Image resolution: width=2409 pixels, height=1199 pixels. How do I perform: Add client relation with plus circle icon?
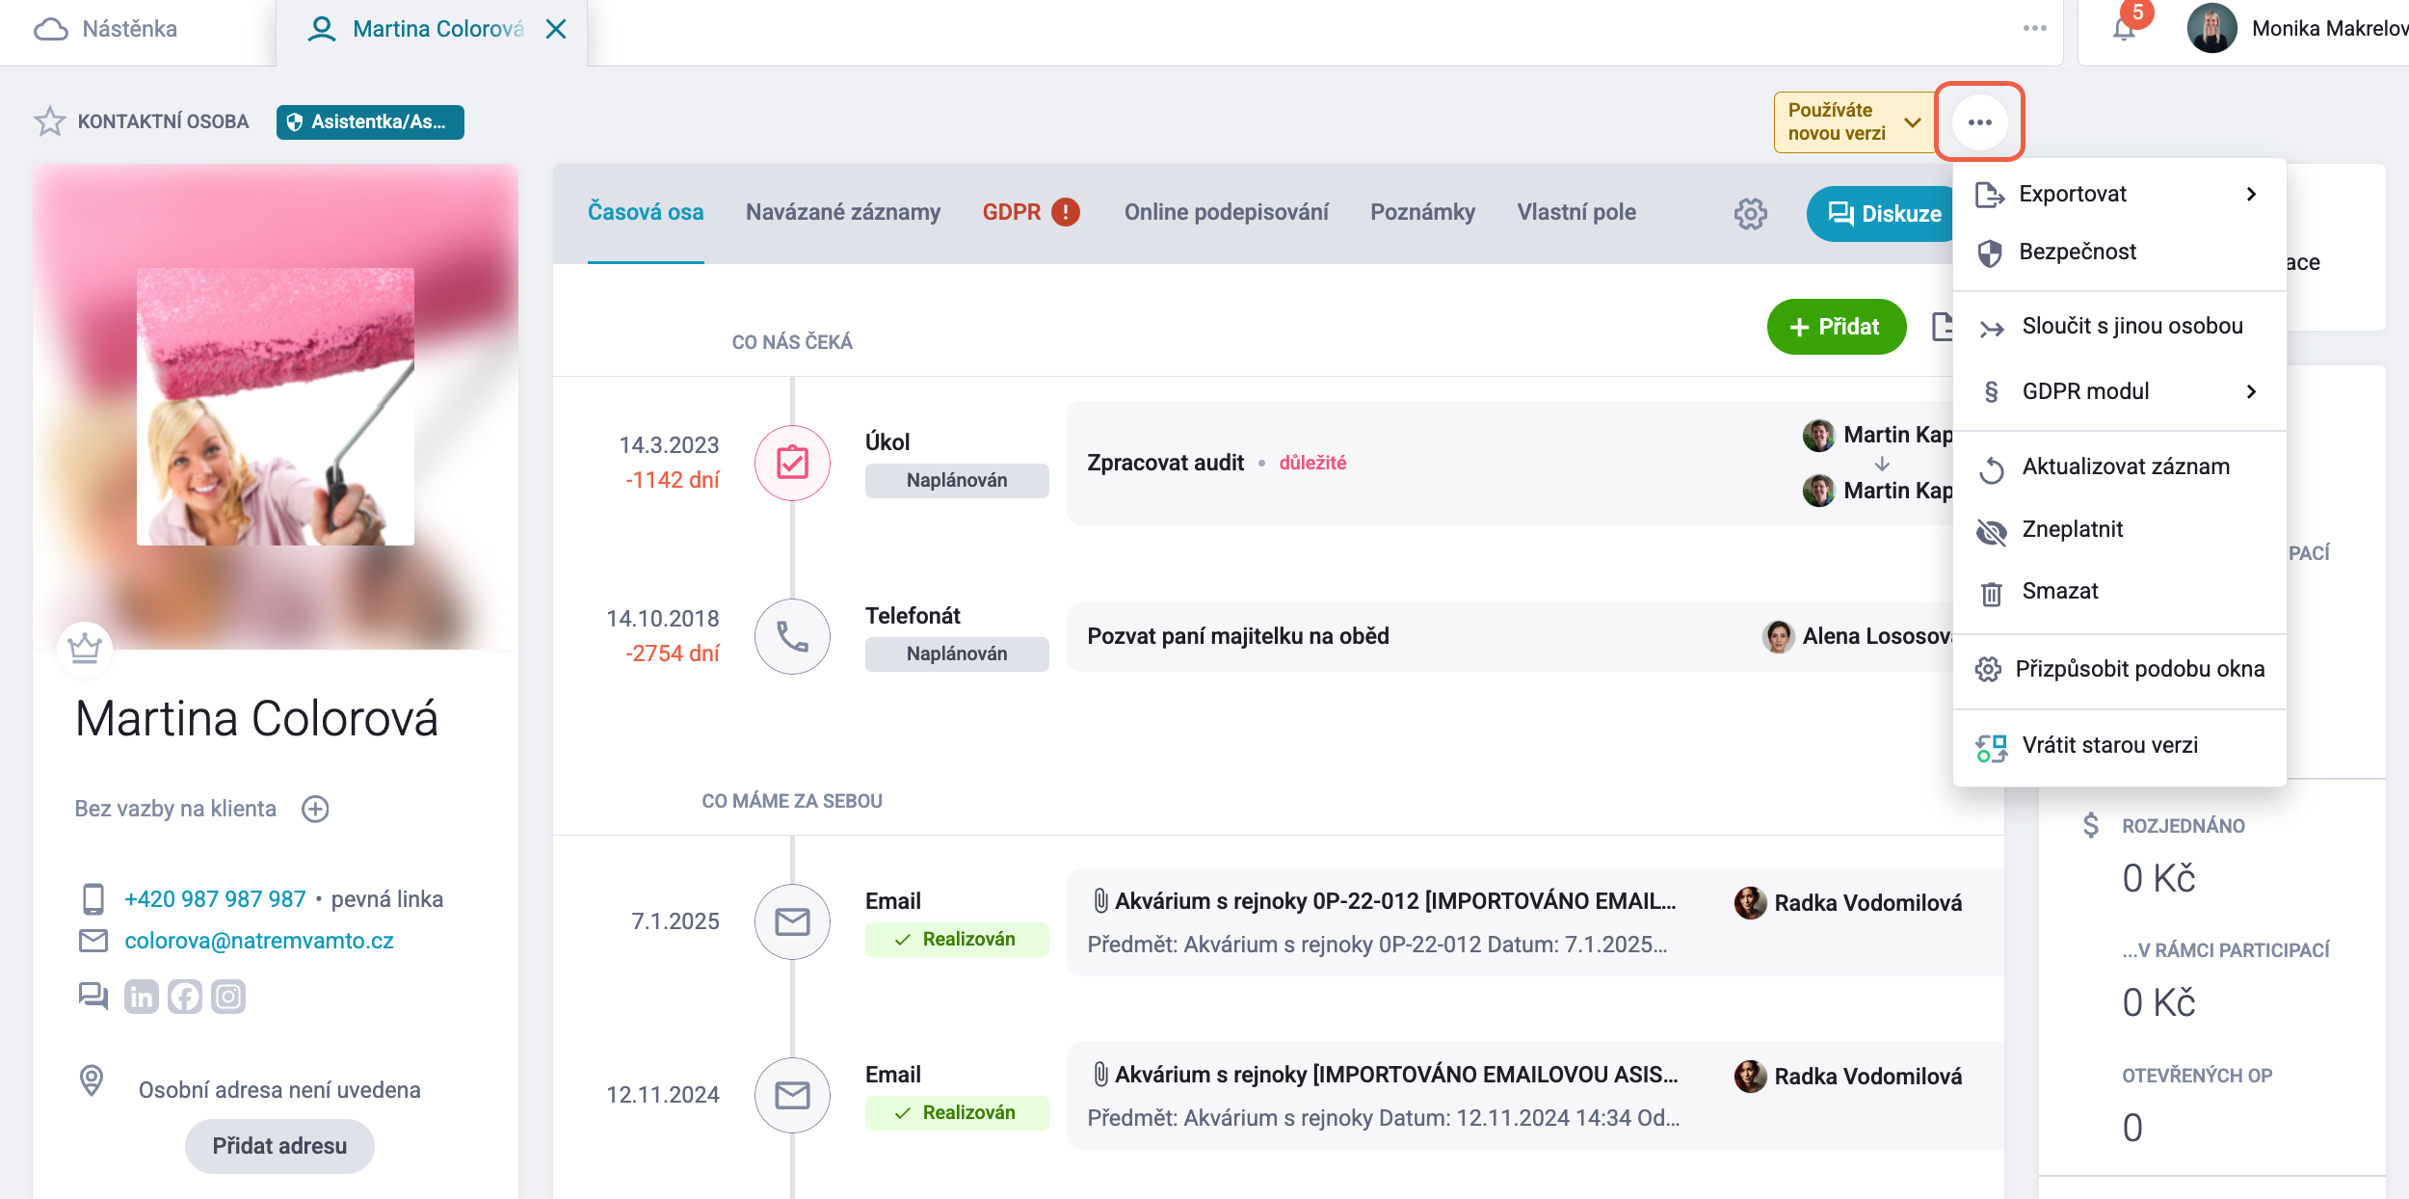315,809
